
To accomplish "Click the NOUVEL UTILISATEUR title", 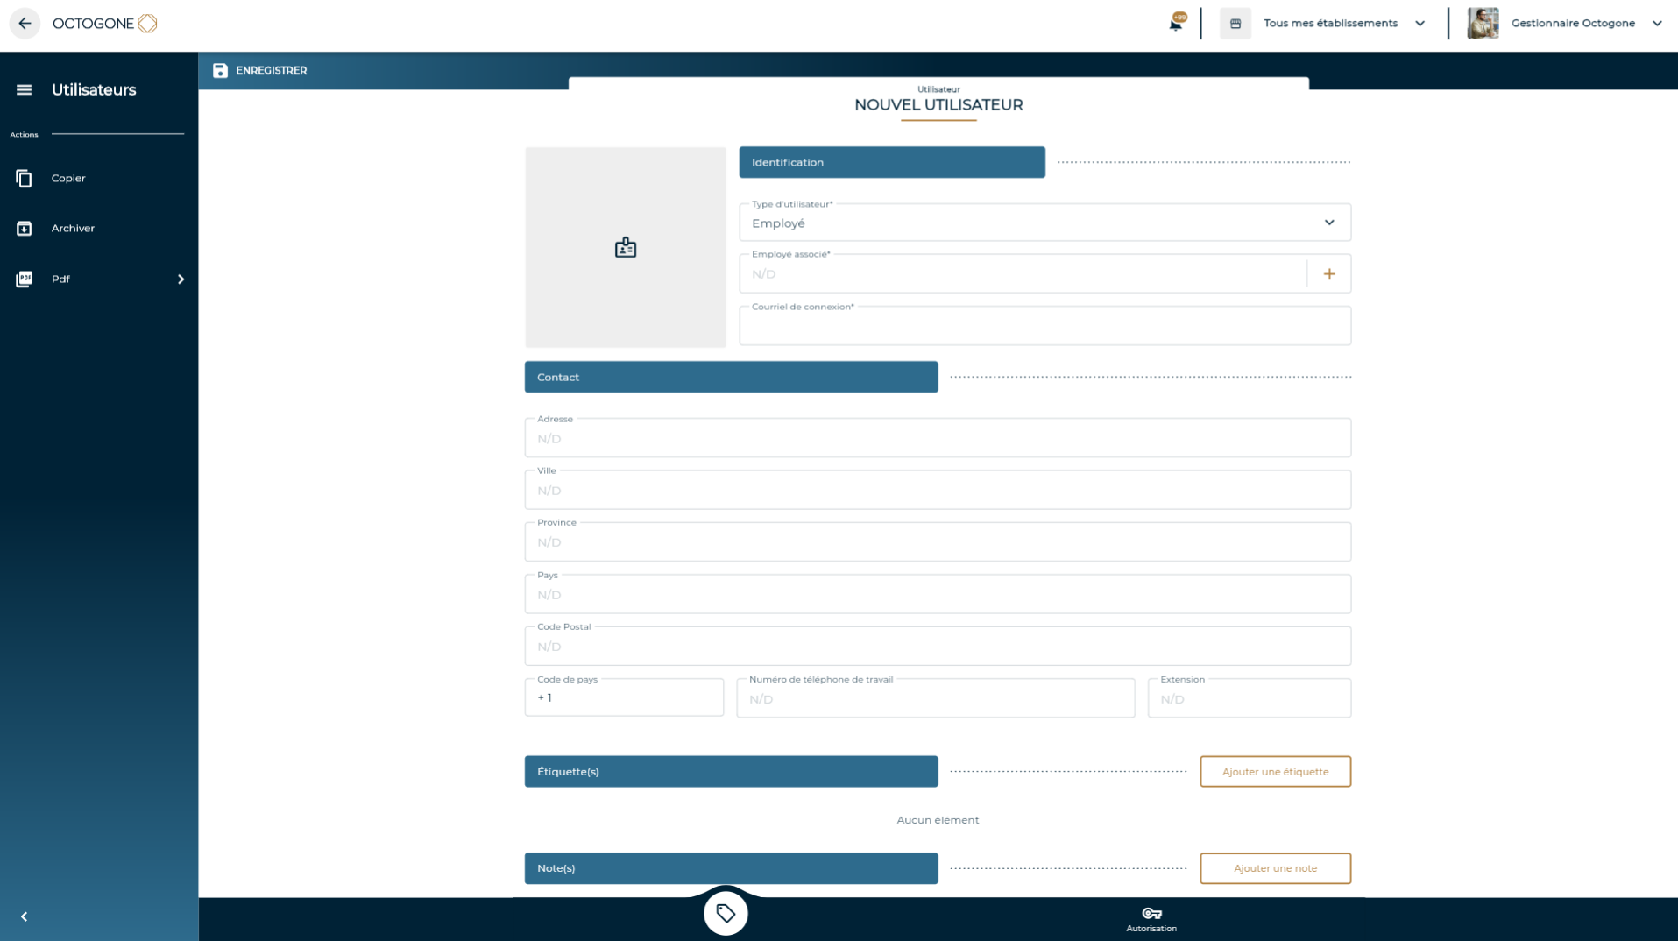I will (x=938, y=105).
